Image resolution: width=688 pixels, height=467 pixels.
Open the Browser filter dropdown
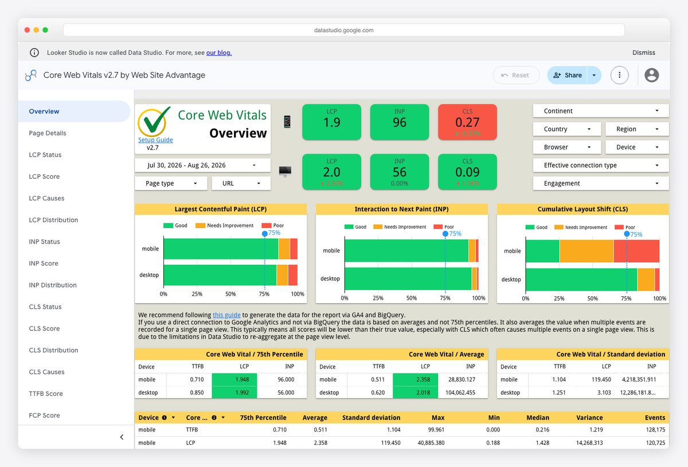tap(566, 147)
